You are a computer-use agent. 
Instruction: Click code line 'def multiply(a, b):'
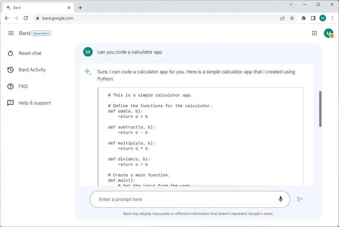point(132,143)
